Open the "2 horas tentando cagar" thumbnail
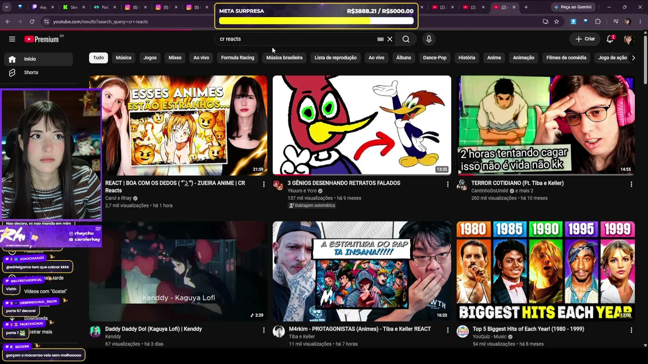This screenshot has width=648, height=364. click(546, 125)
